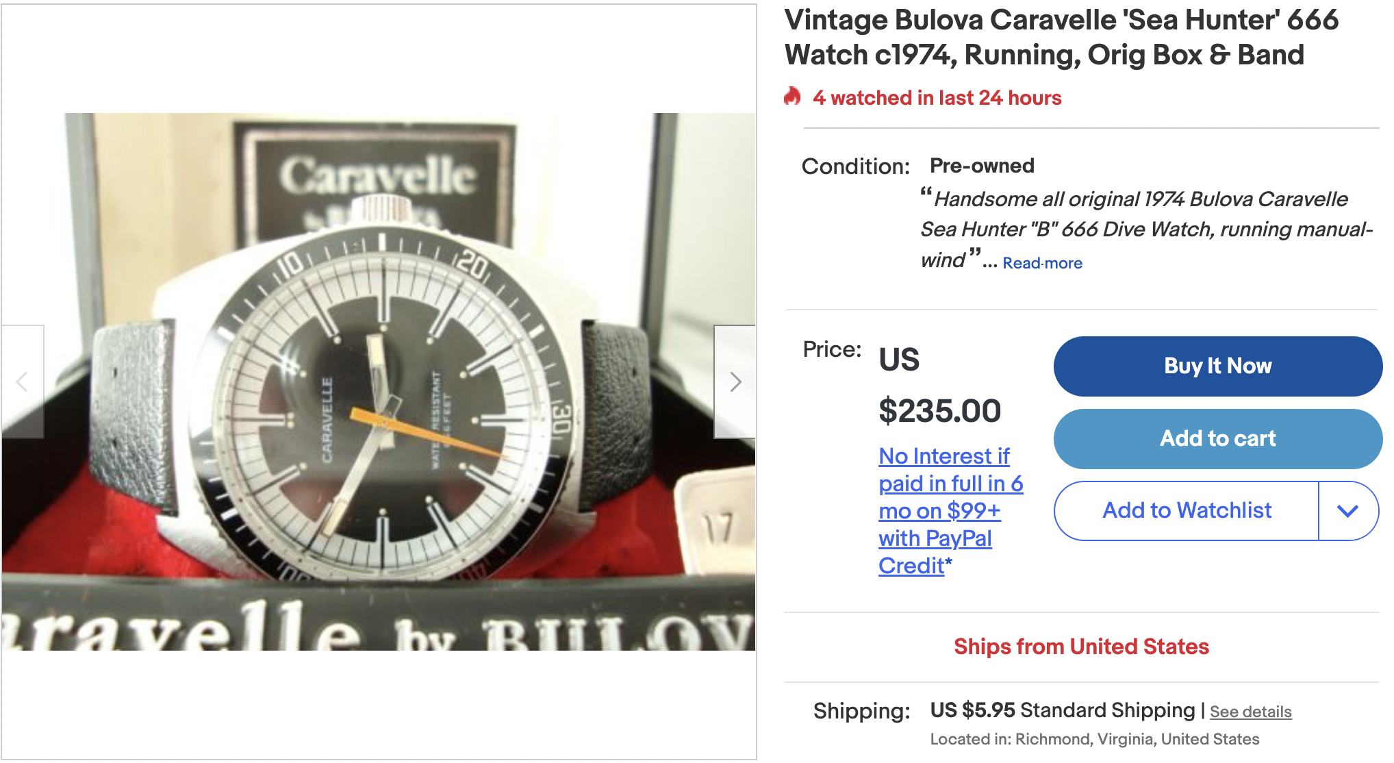
Task: Open Read more condition description
Action: pos(1042,263)
